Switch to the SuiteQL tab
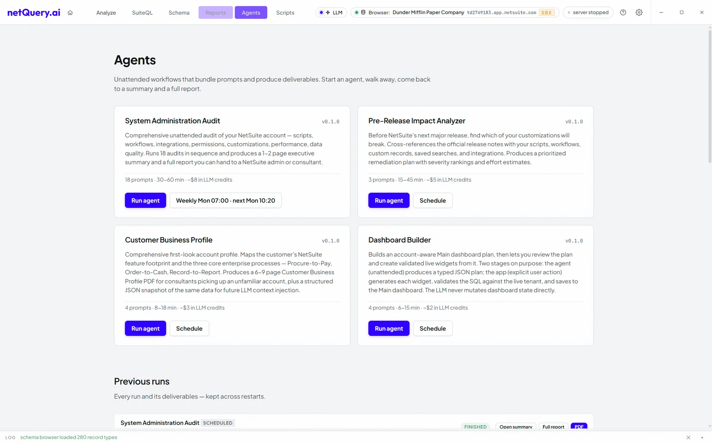Image resolution: width=712 pixels, height=444 pixels. [x=142, y=12]
